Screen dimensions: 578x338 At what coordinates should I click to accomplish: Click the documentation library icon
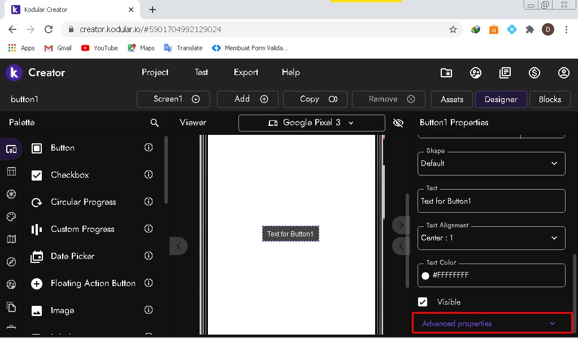click(505, 73)
